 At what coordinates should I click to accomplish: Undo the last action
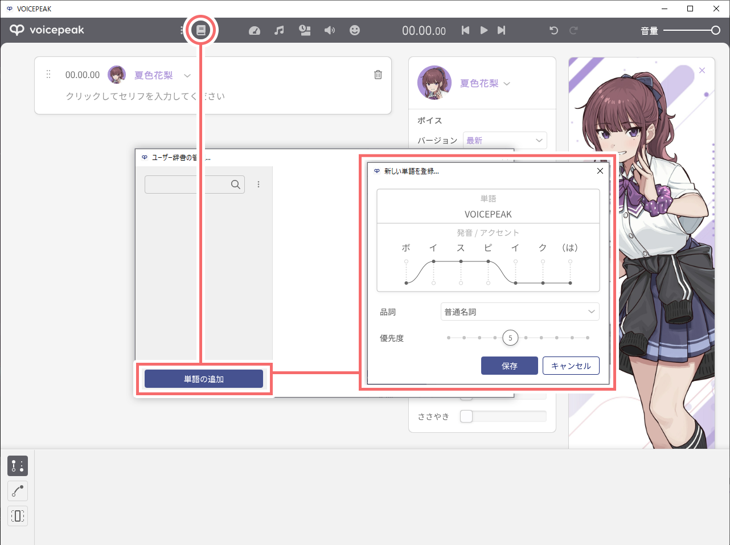[x=553, y=30]
